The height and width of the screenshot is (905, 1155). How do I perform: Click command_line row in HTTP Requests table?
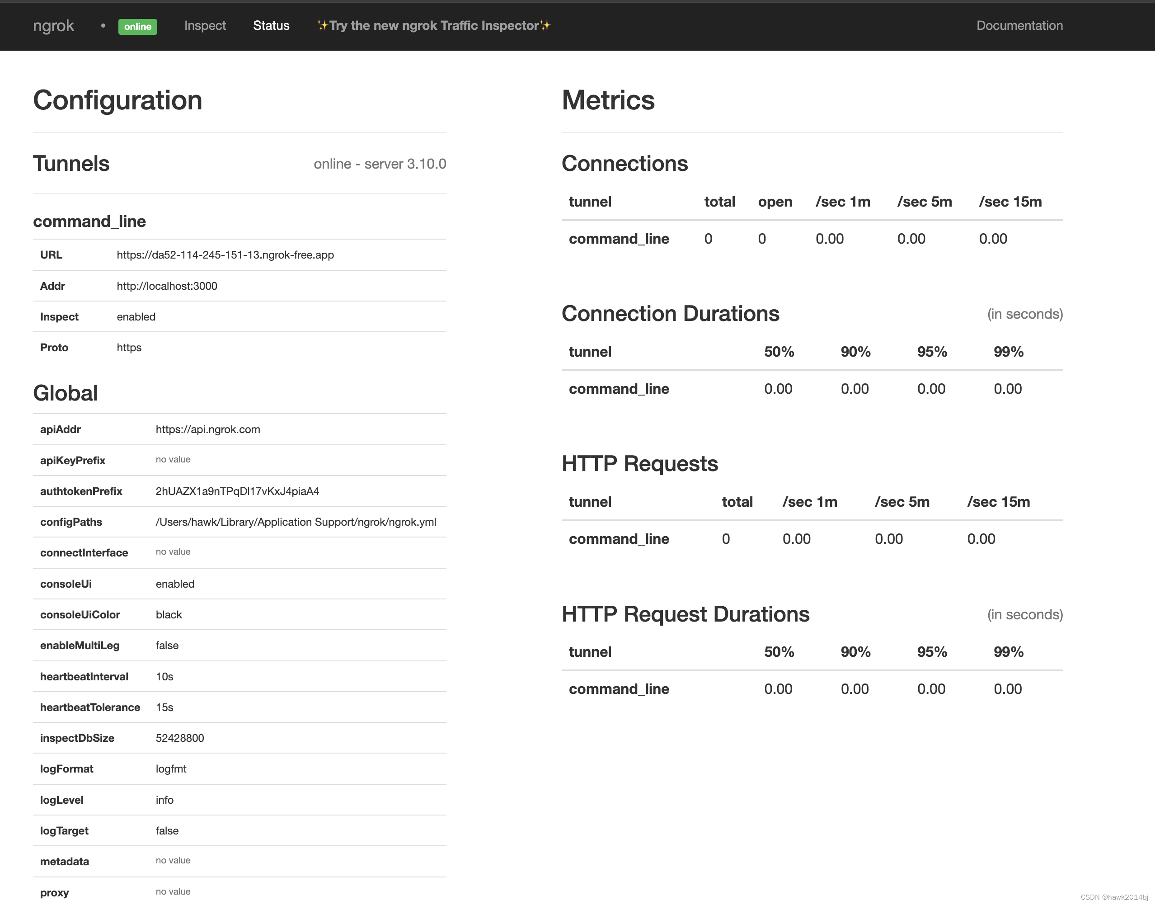pos(619,539)
